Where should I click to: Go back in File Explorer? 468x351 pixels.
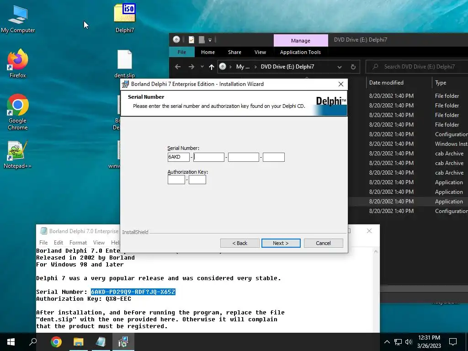pyautogui.click(x=178, y=67)
